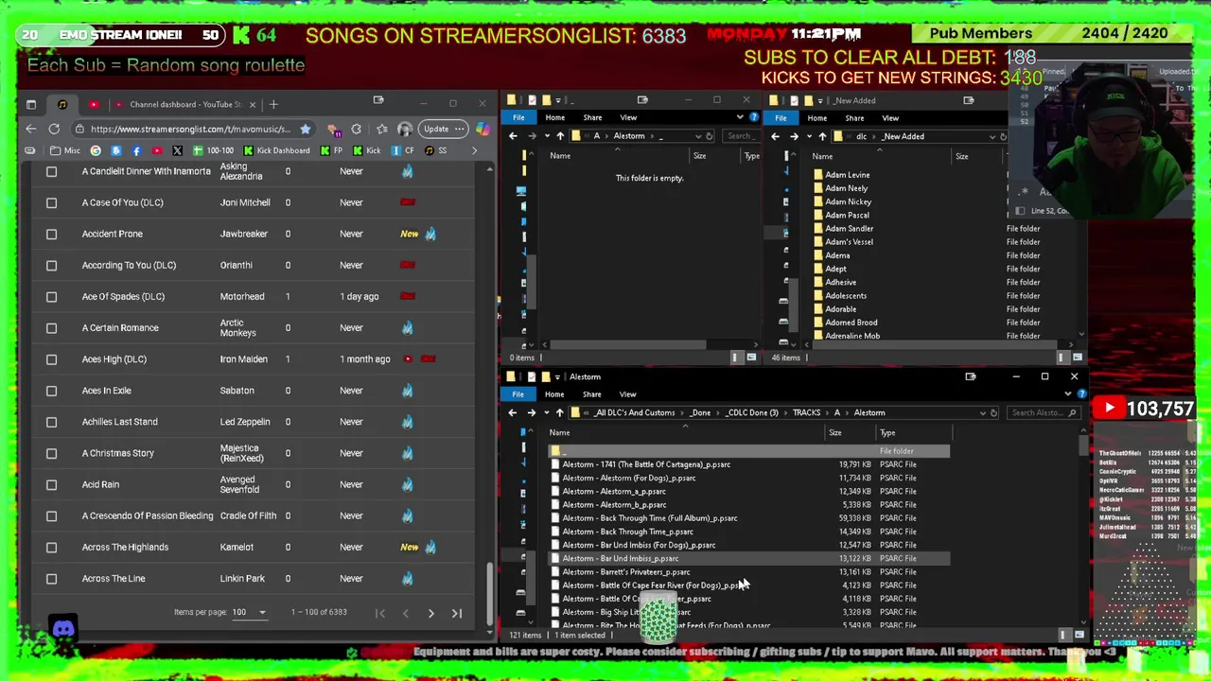The height and width of the screenshot is (681, 1211).
Task: Open Home tab in bottom Alestorm window
Action: point(554,394)
